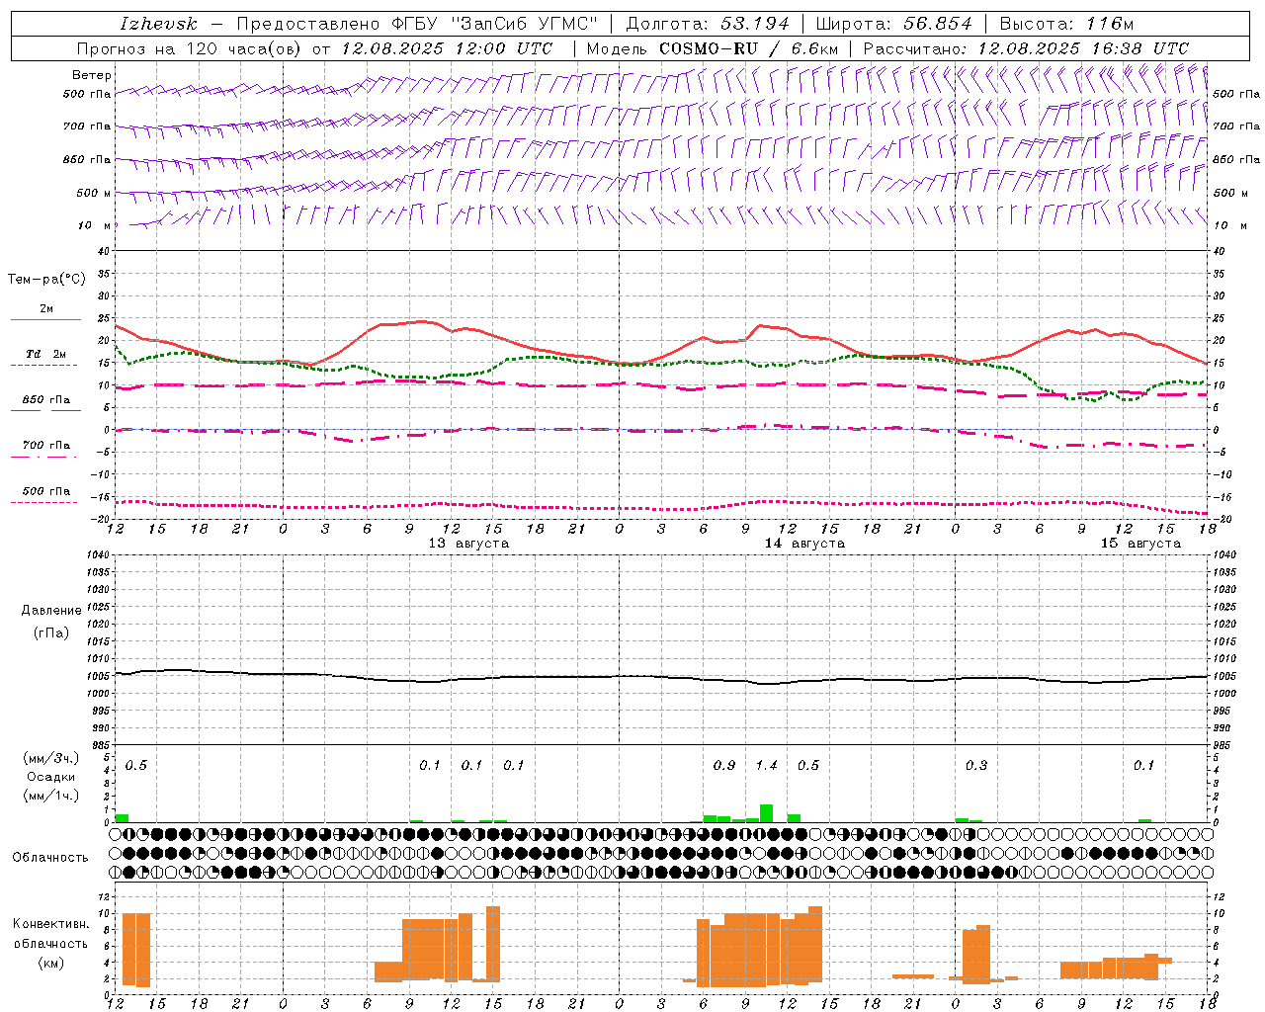Click the '(мм/1ч.)' precipitation unit label
This screenshot has height=1012, width=1265.
[51, 795]
